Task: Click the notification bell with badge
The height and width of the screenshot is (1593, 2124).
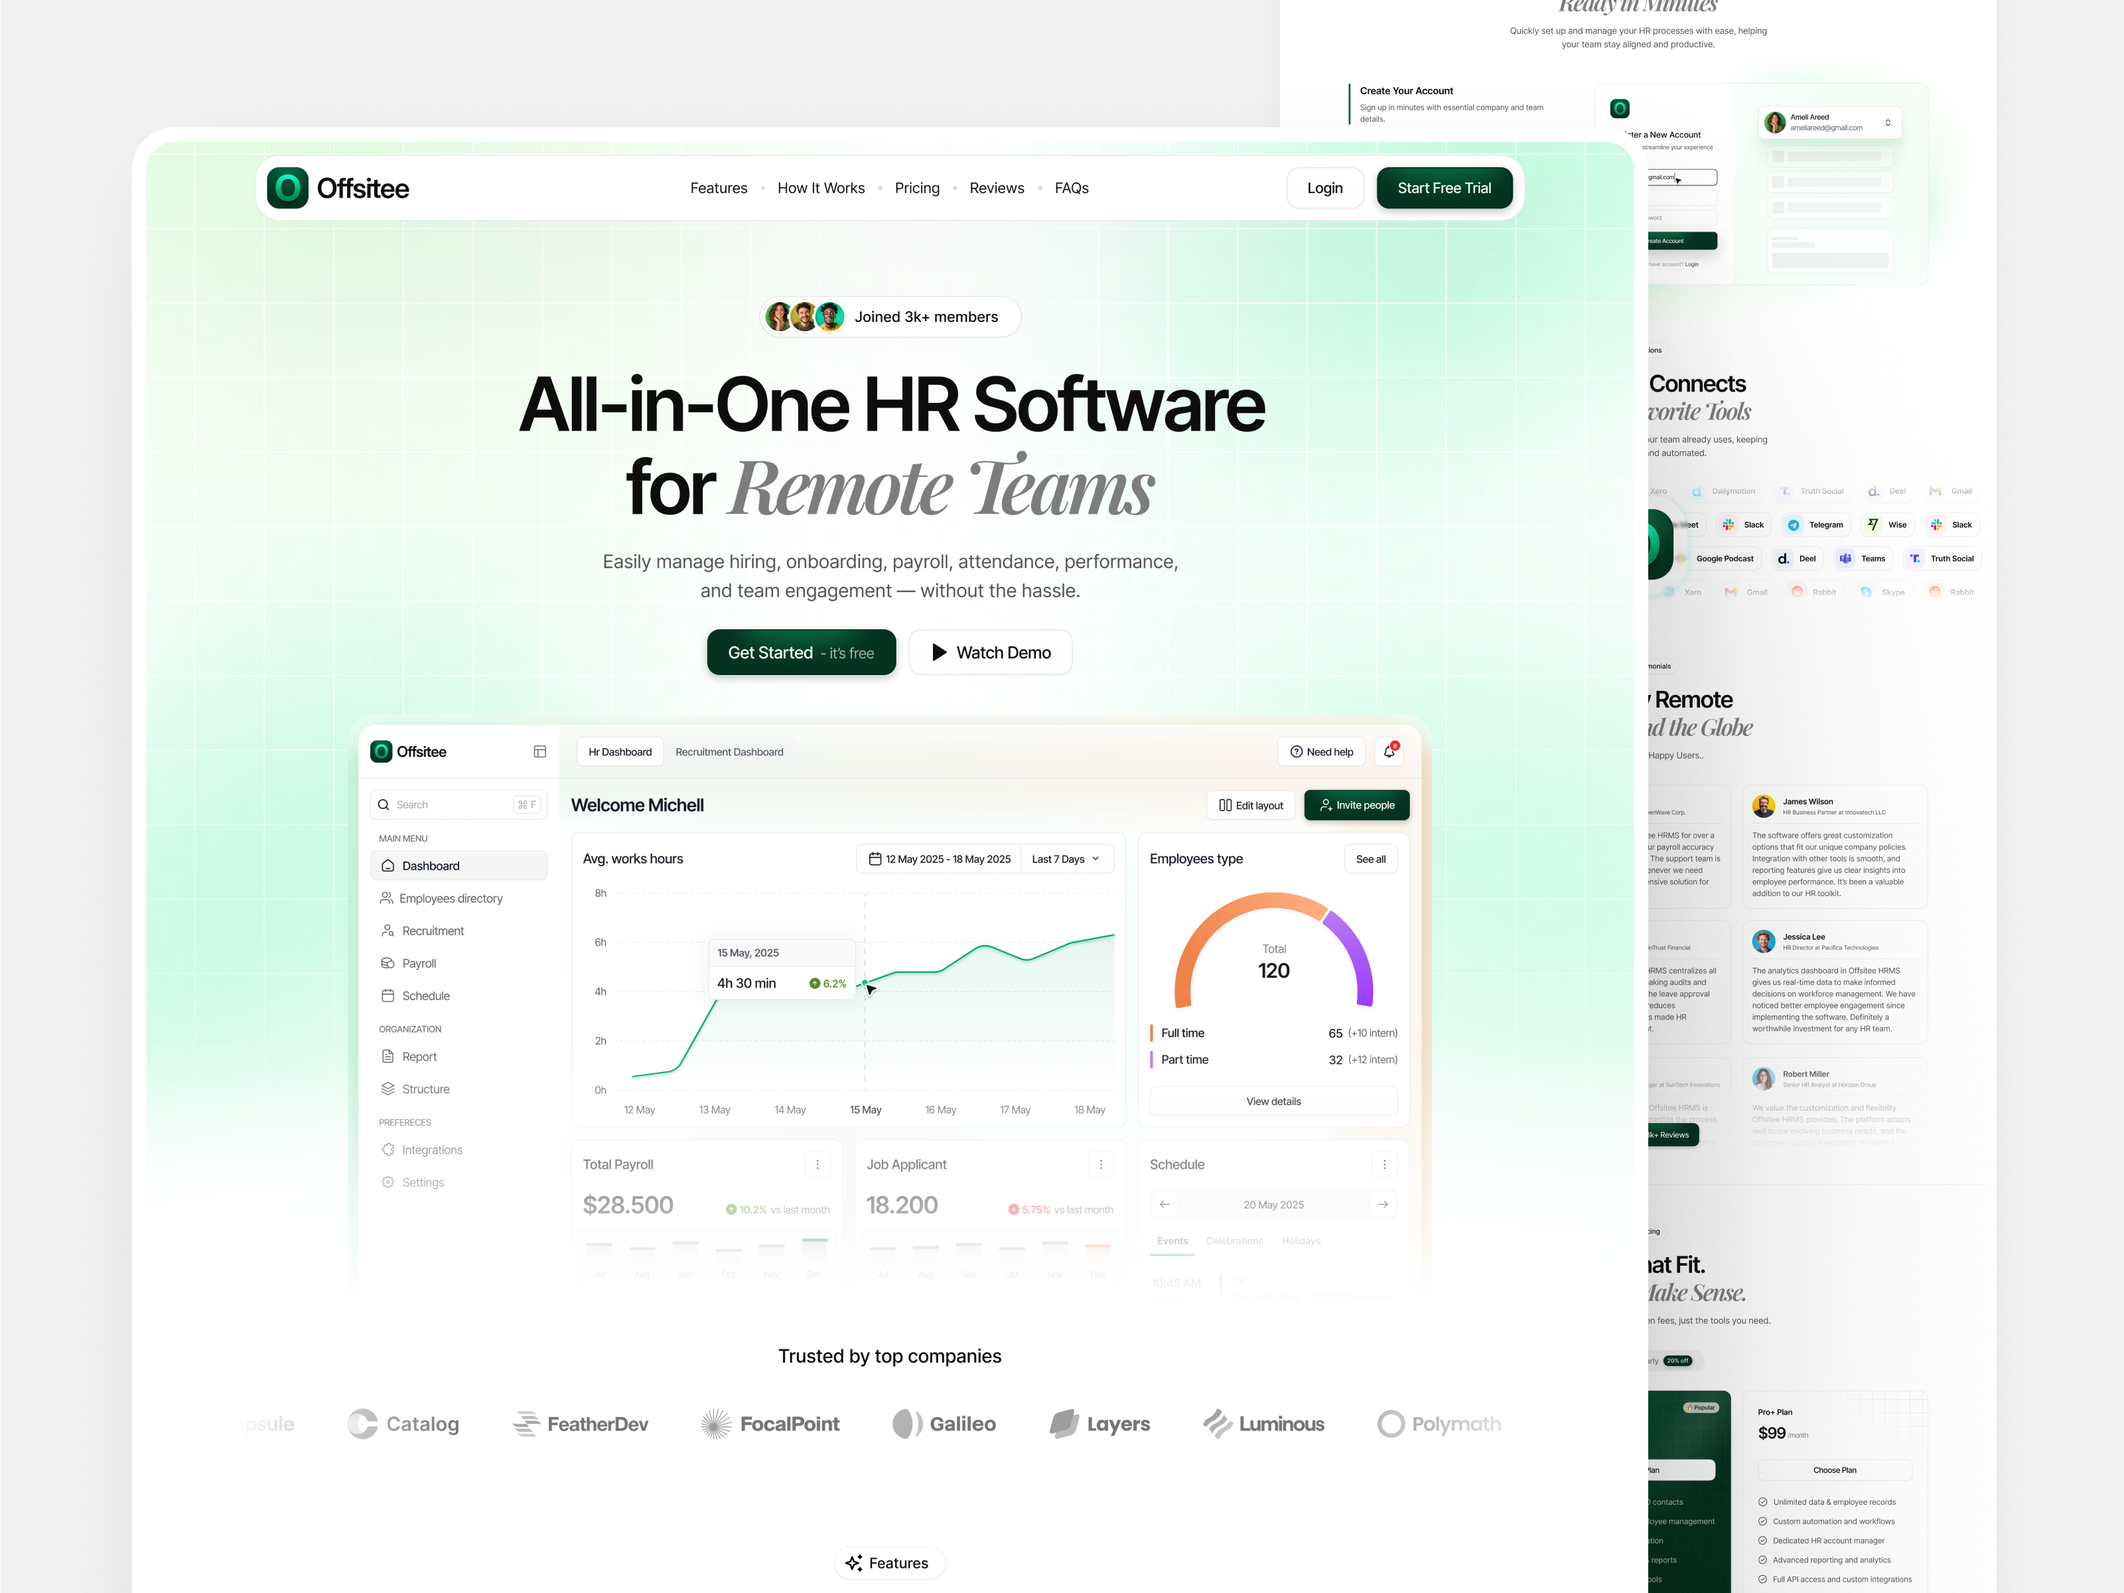Action: point(1389,751)
